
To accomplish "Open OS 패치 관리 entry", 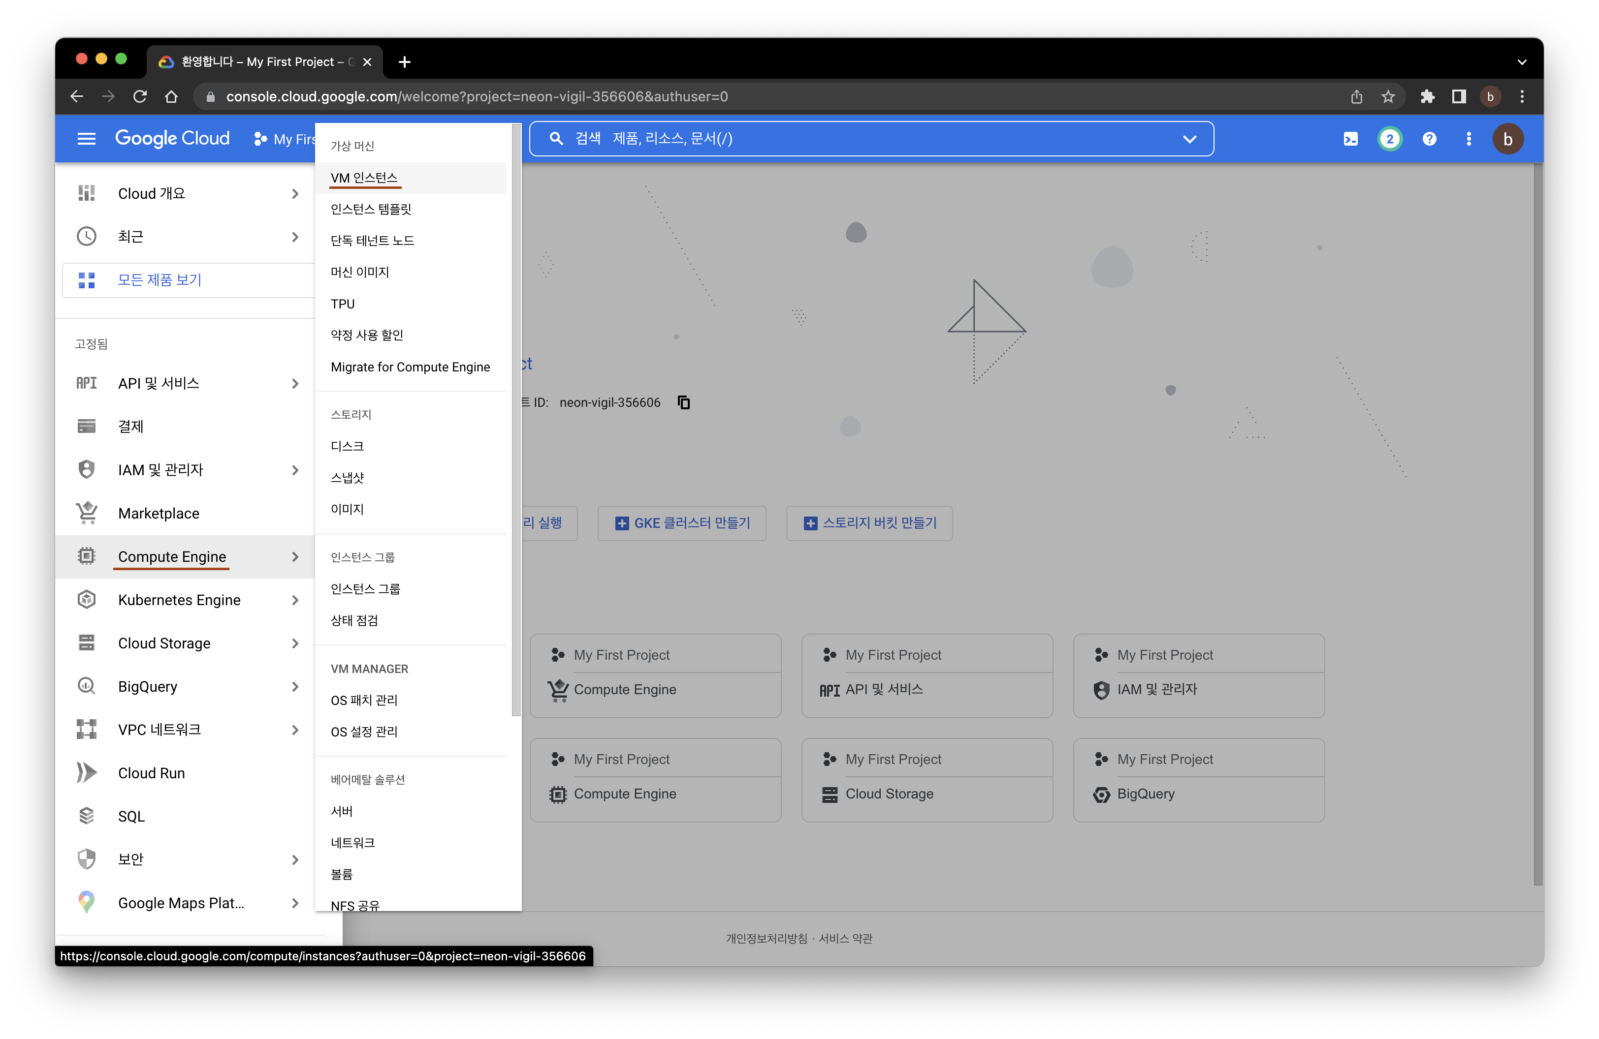I will click(x=411, y=700).
